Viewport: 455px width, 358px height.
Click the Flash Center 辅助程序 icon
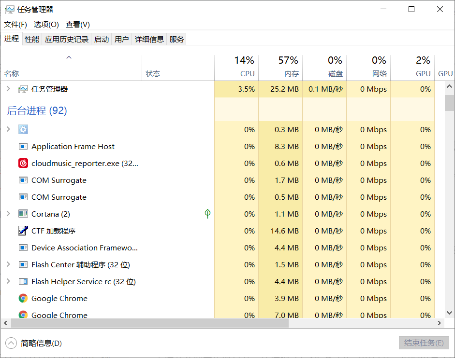(x=23, y=264)
